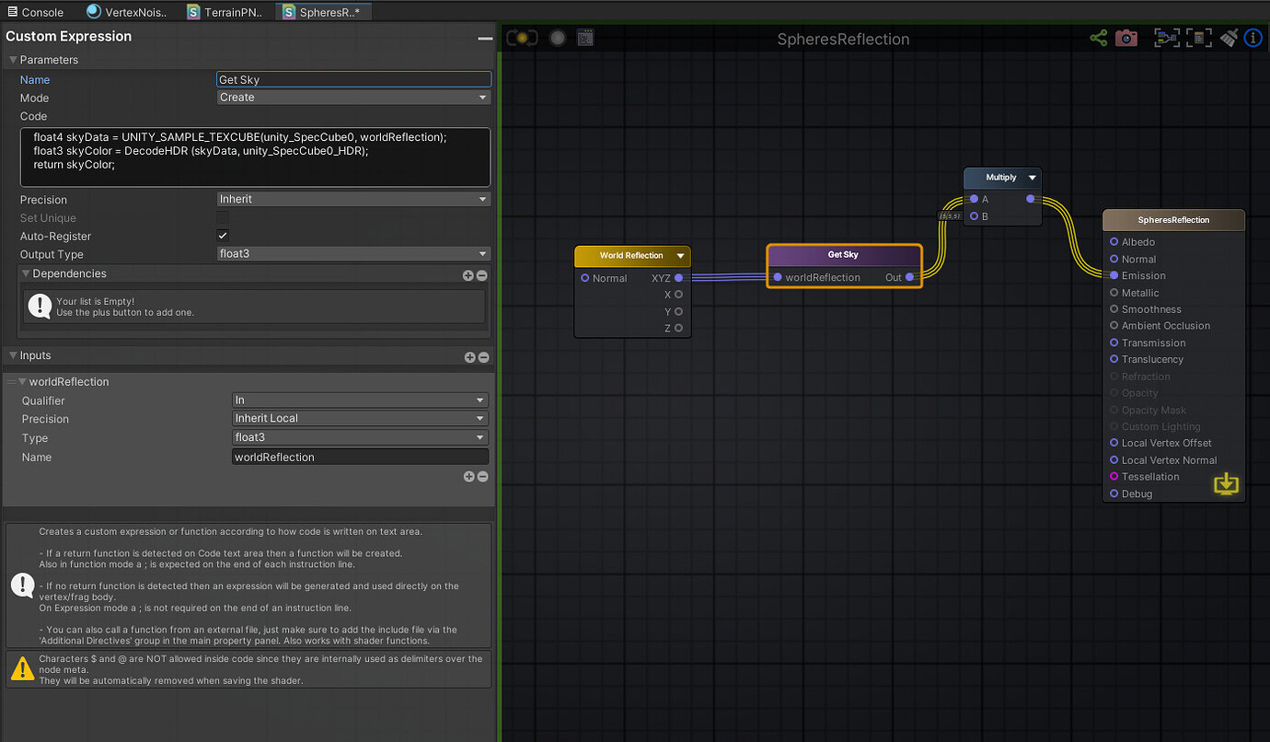
Task: Click the focus-on-selection nodes icon
Action: [1167, 37]
